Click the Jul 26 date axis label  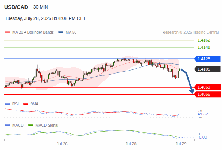62,144
